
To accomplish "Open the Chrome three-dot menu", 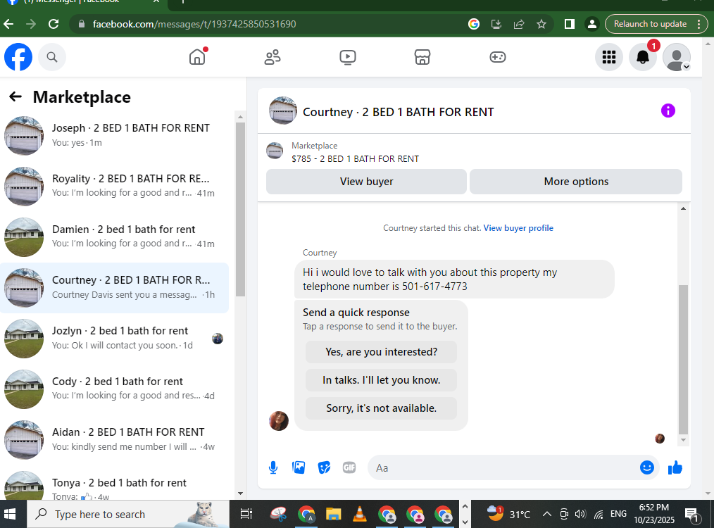I will click(699, 24).
